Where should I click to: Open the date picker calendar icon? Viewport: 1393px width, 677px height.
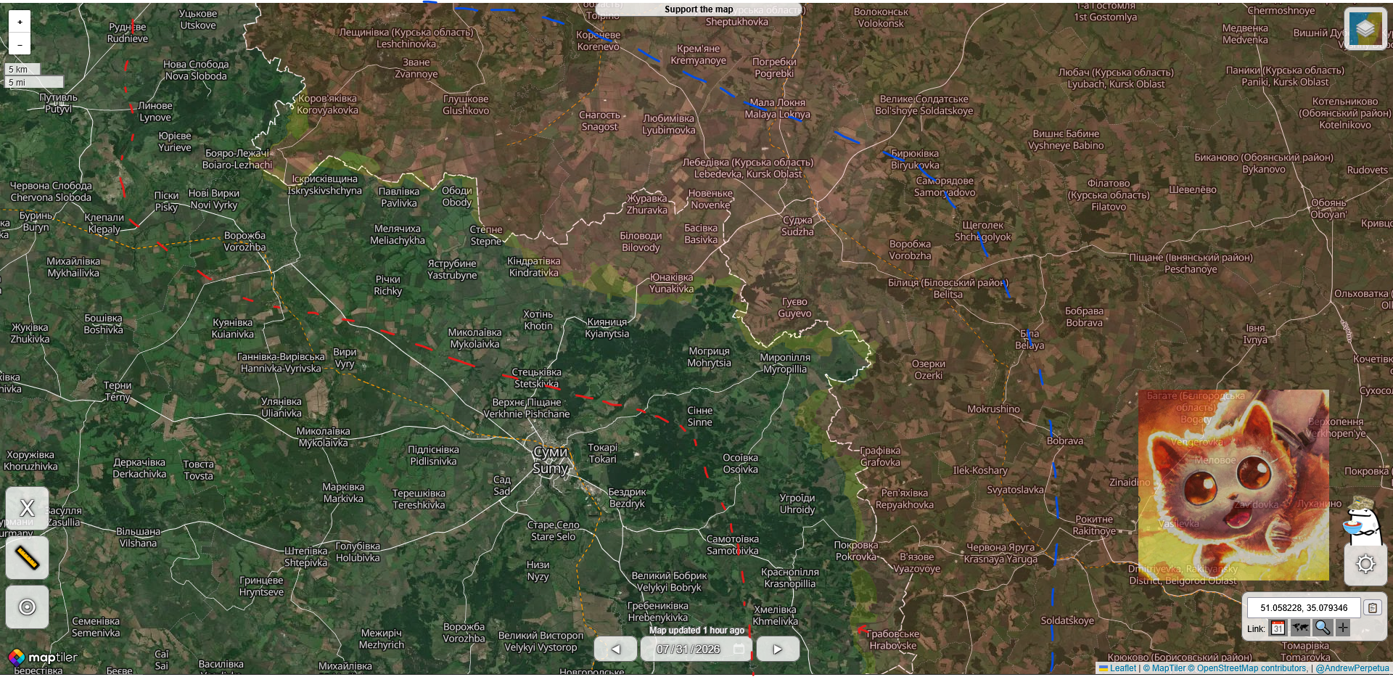click(739, 649)
